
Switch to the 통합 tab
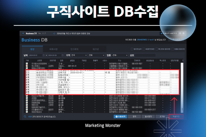(x=32, y=49)
